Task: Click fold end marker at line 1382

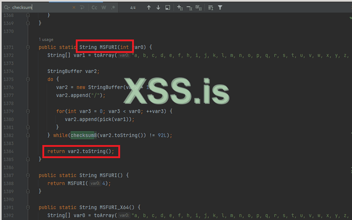Action: click(28, 135)
